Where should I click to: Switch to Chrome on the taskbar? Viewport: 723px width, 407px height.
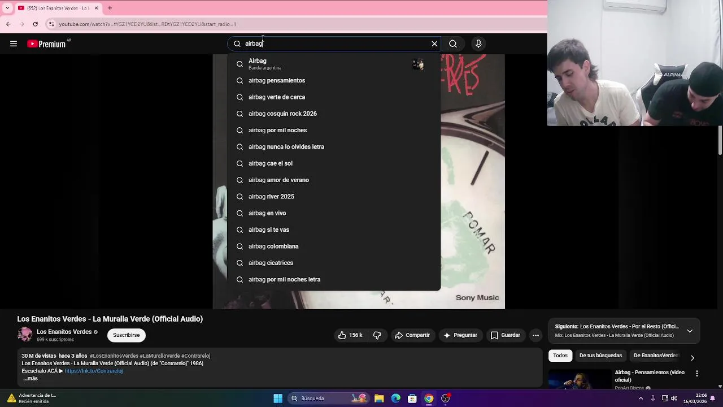coord(429,399)
